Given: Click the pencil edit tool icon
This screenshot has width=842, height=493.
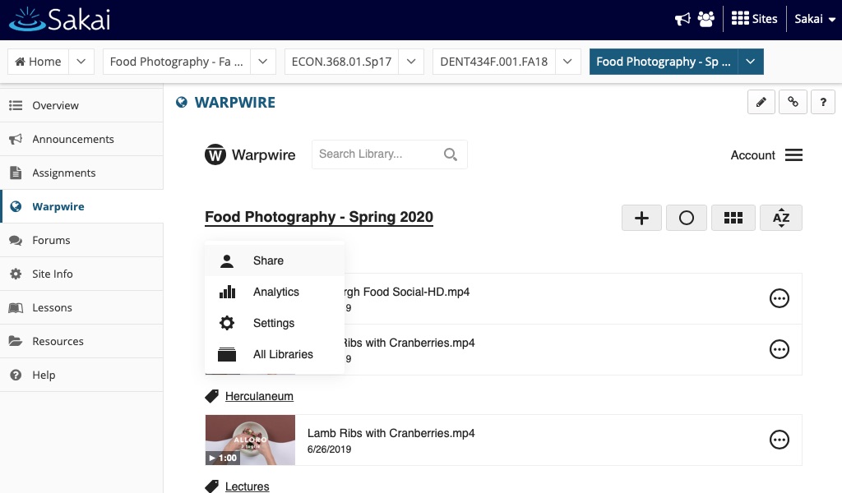Looking at the screenshot, I should click(x=761, y=102).
